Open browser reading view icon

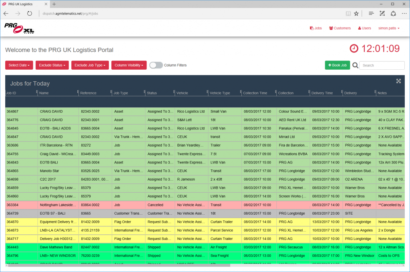pyautogui.click(x=348, y=13)
